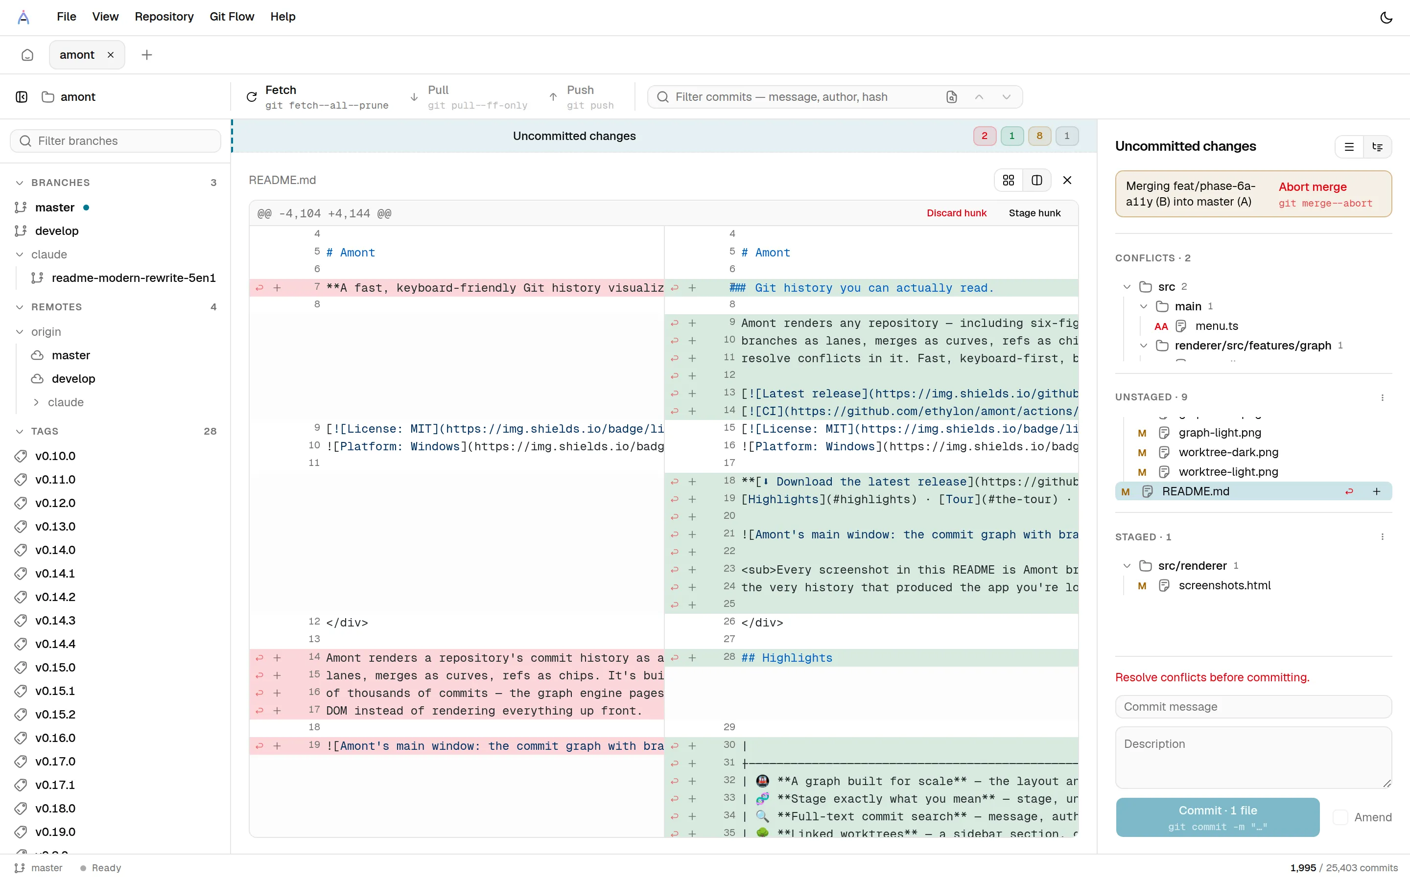The width and height of the screenshot is (1410, 881).
Task: Enable the Amend checkbox
Action: coord(1340,817)
